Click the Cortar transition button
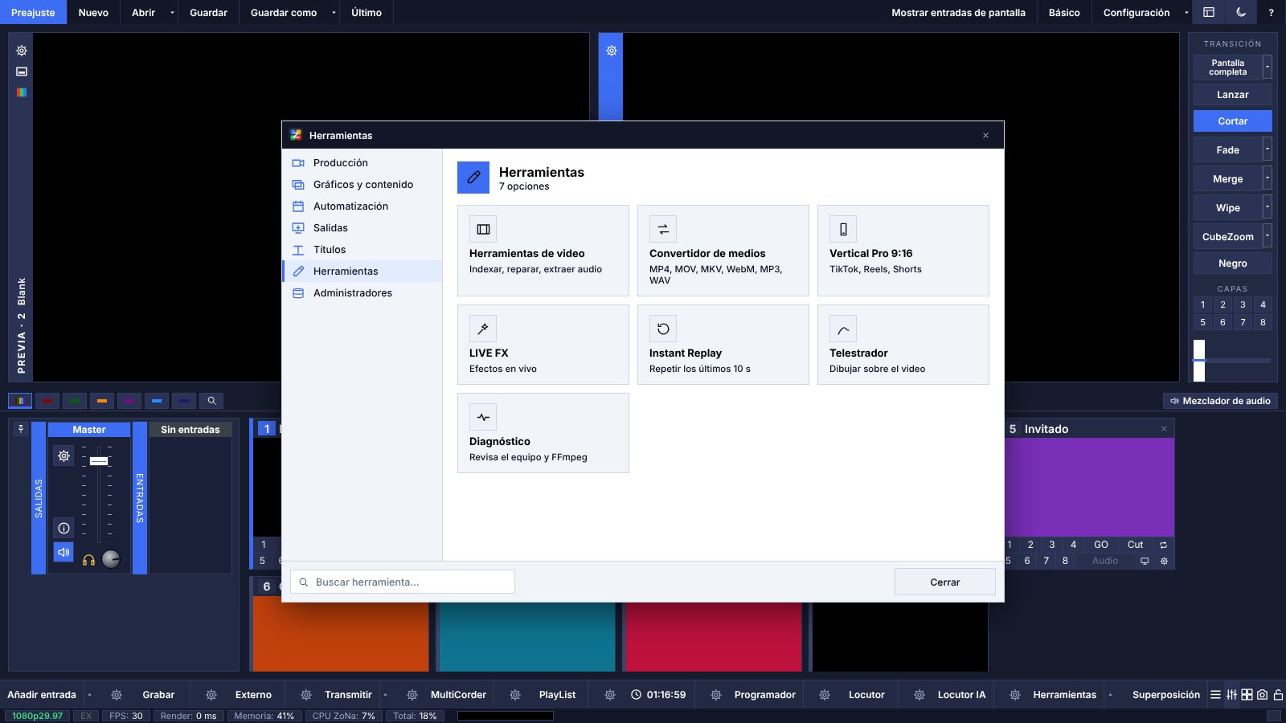The image size is (1286, 723). click(1233, 120)
